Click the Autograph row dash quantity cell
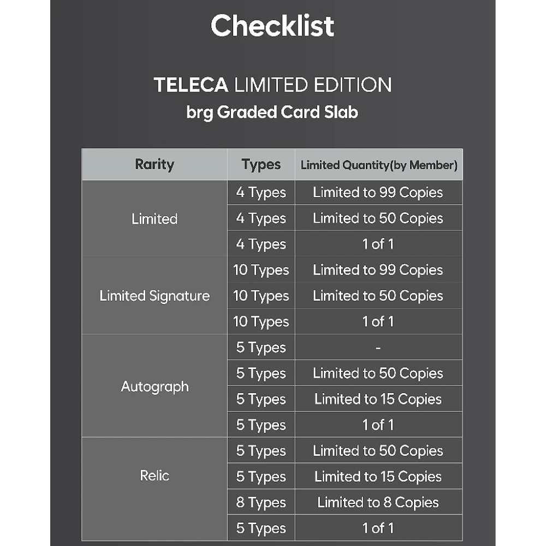The image size is (546, 546). coord(379,347)
